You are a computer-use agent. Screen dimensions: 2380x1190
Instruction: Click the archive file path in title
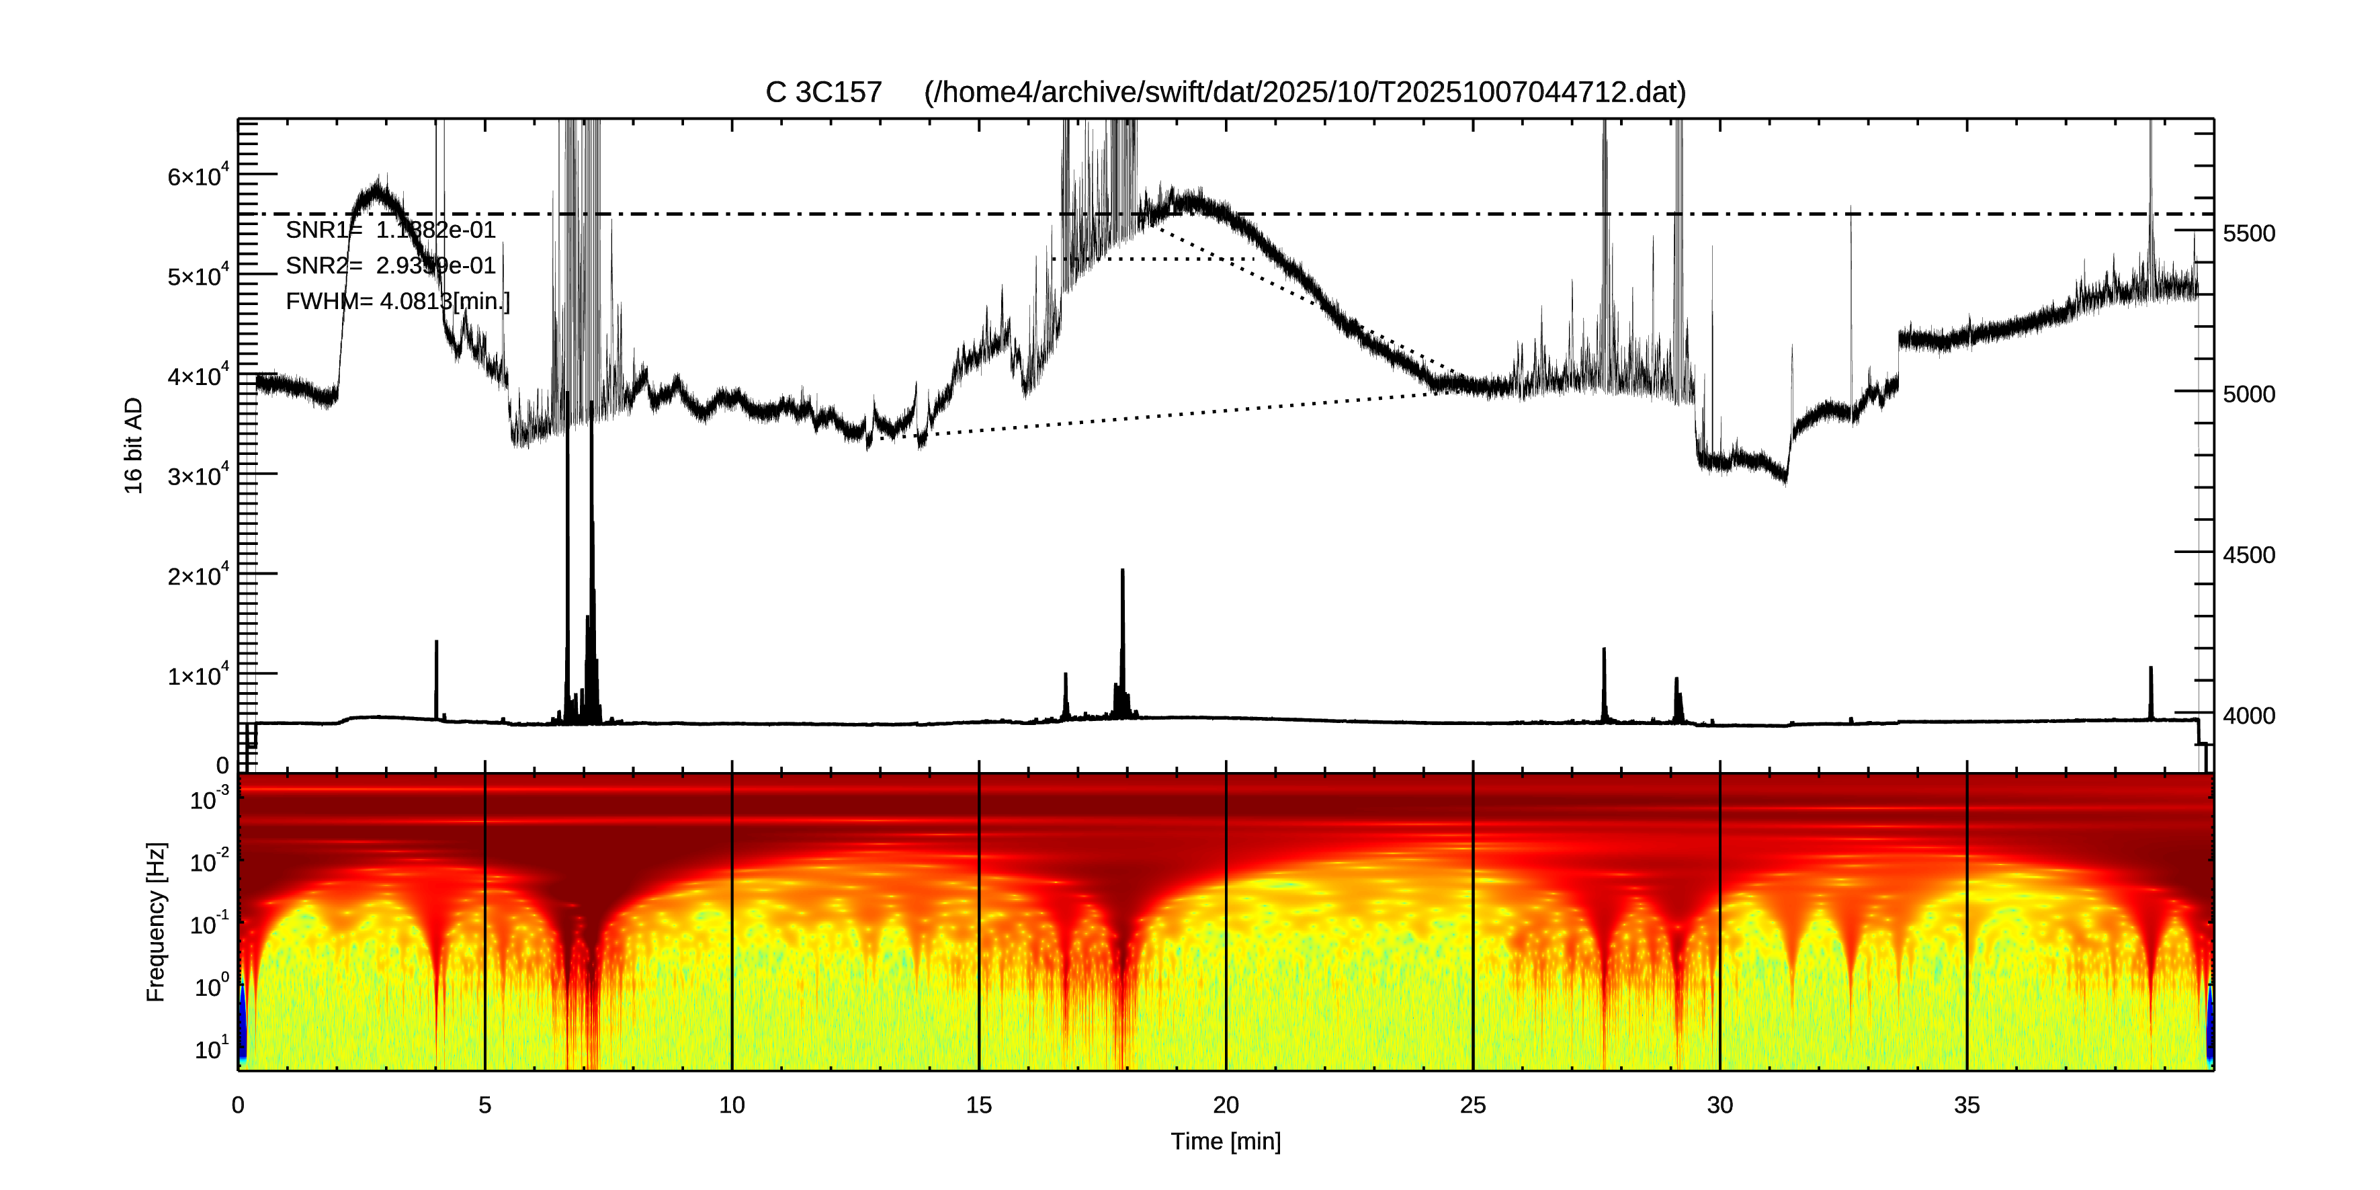tap(1305, 93)
